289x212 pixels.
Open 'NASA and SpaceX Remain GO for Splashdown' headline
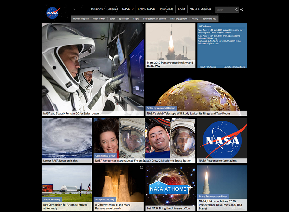(x=71, y=113)
